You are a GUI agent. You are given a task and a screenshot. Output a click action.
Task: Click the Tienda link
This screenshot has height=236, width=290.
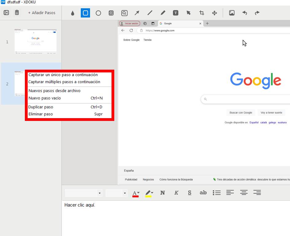(x=147, y=40)
